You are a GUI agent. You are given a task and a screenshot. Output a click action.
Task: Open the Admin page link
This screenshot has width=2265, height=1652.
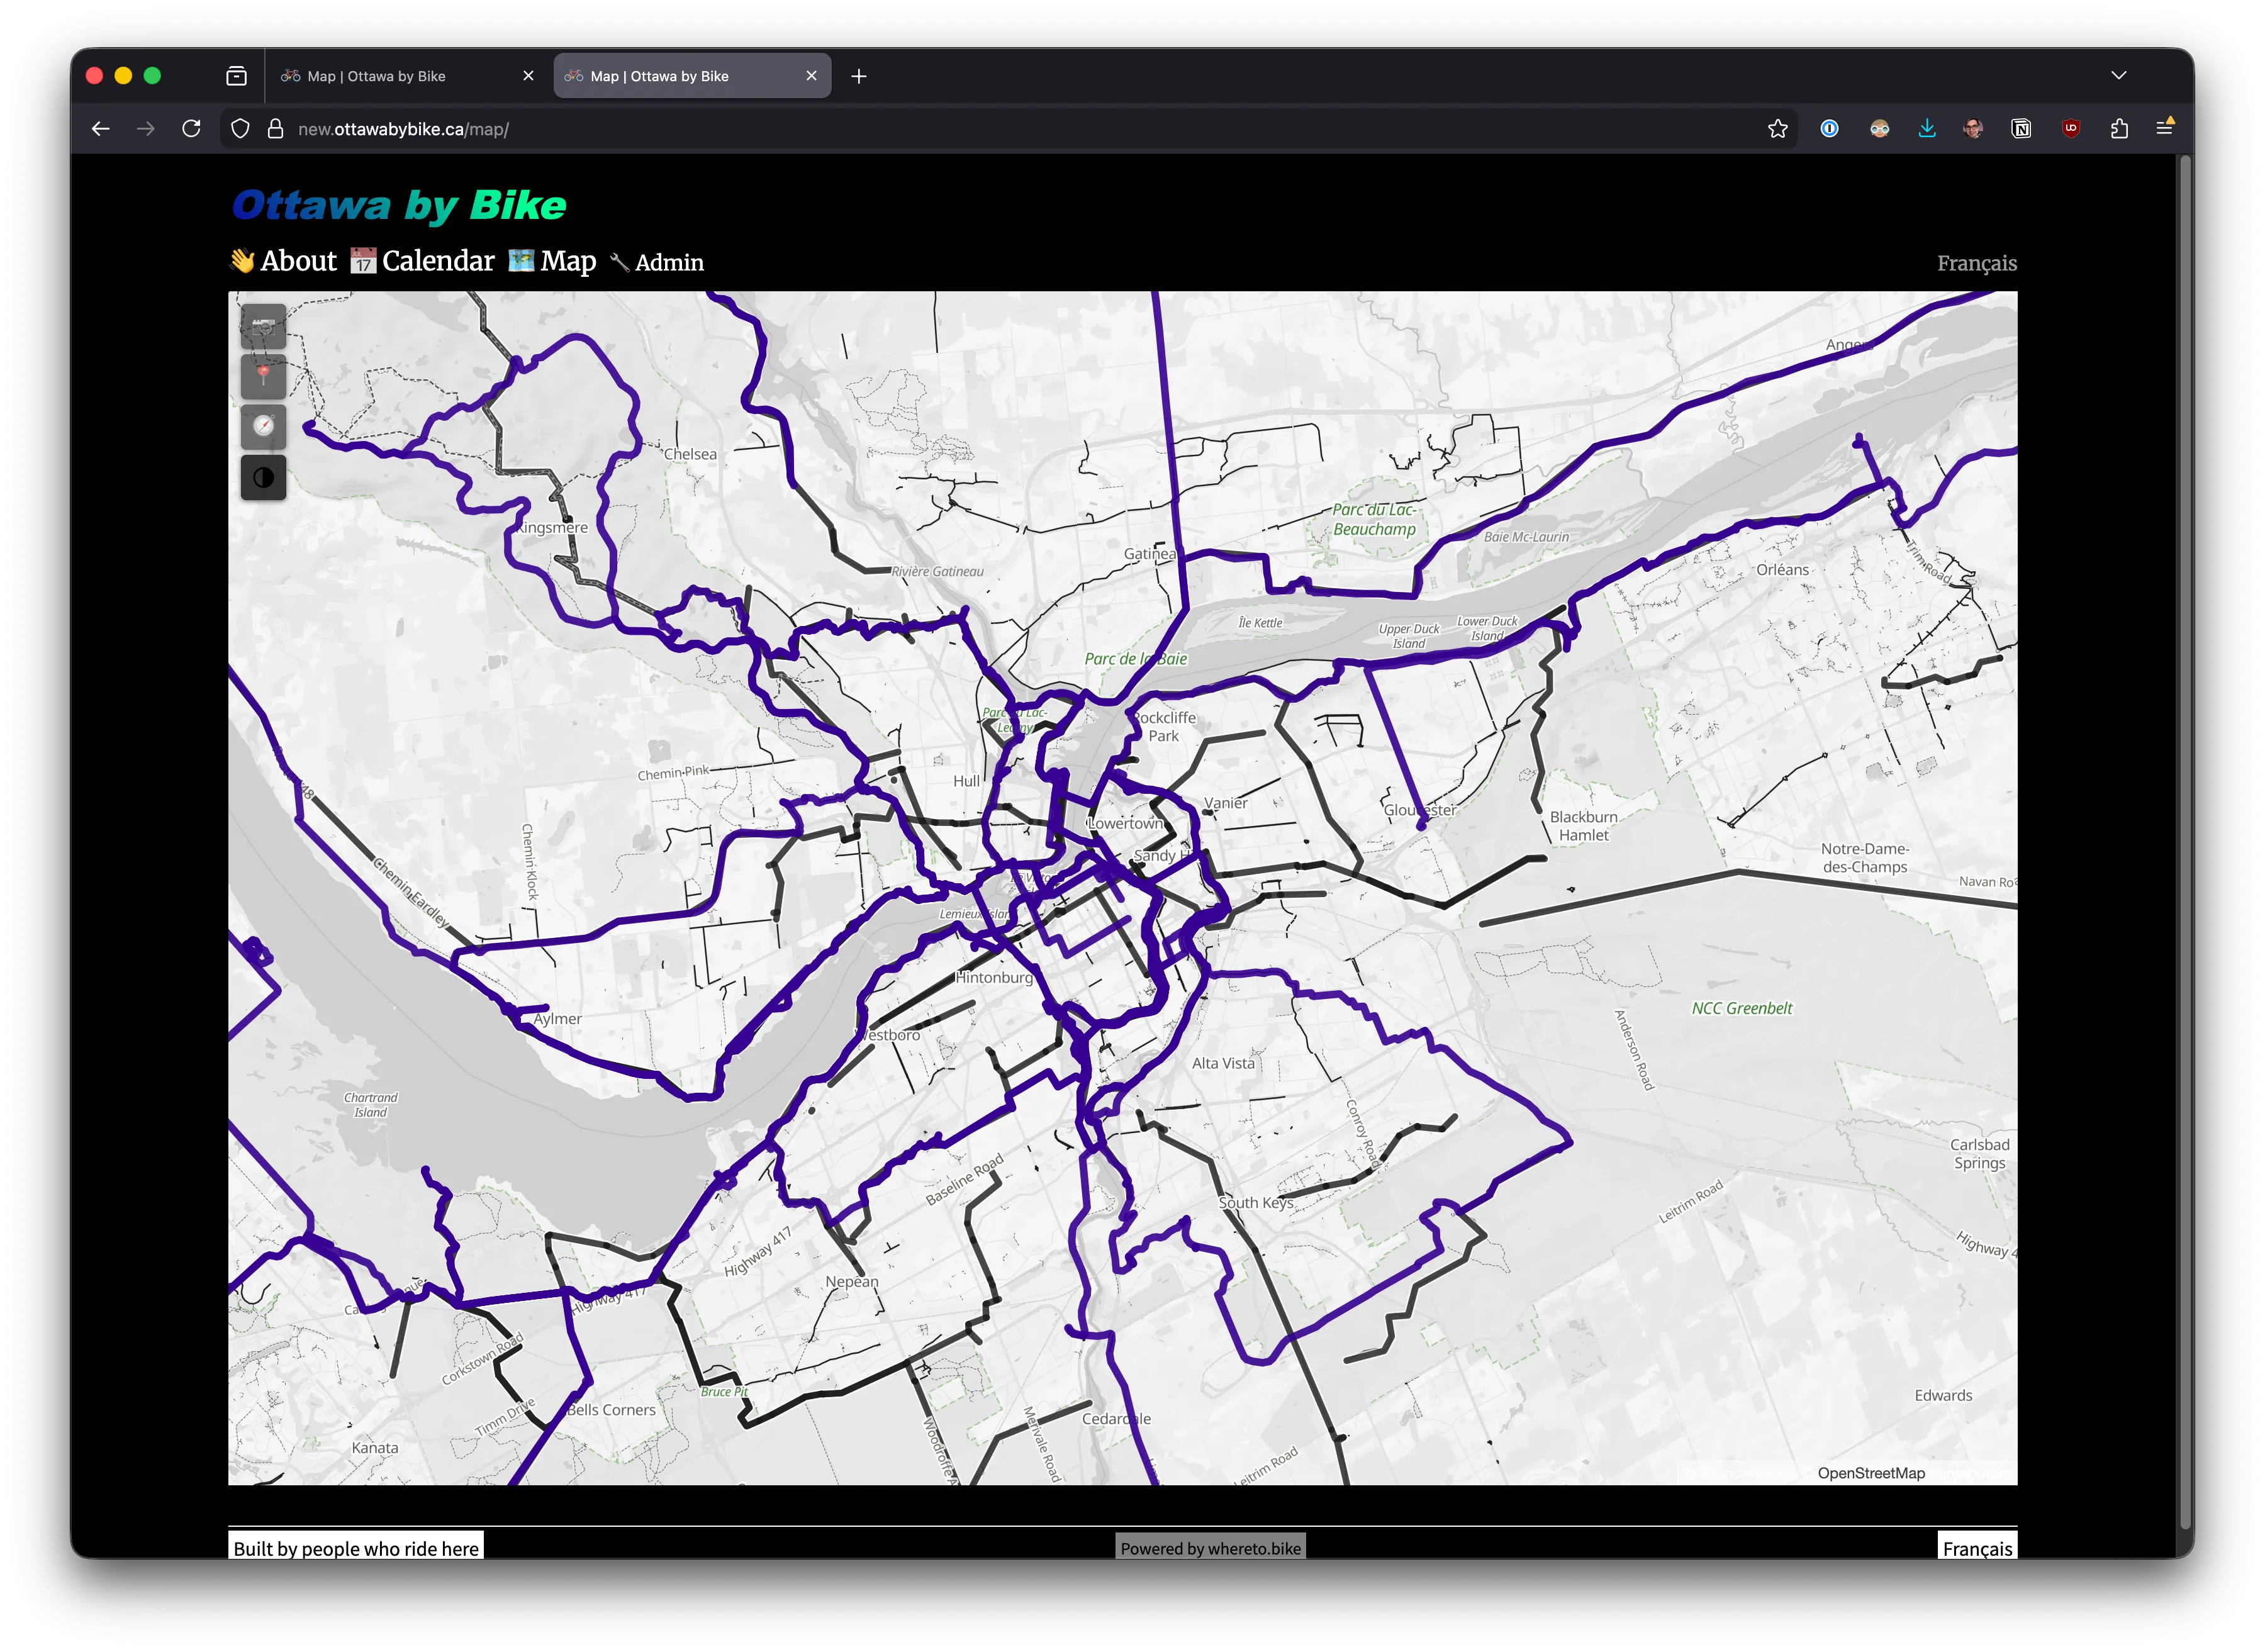pos(668,262)
